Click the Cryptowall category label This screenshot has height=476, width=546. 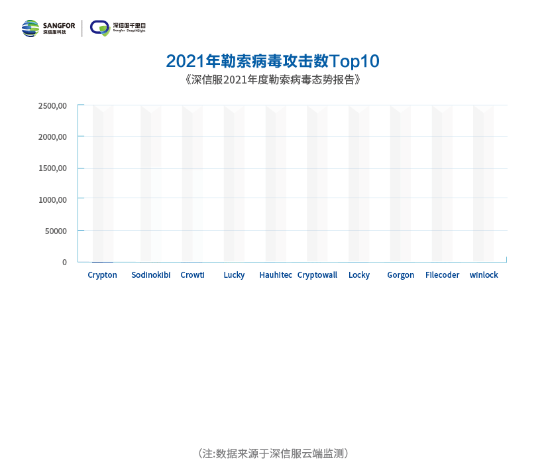(x=317, y=275)
